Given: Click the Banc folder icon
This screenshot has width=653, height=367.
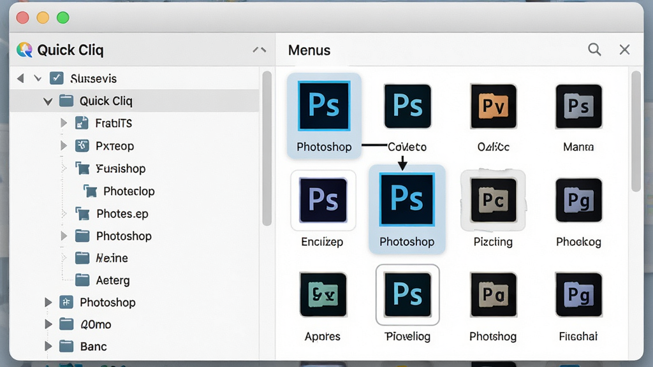Looking at the screenshot, I should point(66,346).
